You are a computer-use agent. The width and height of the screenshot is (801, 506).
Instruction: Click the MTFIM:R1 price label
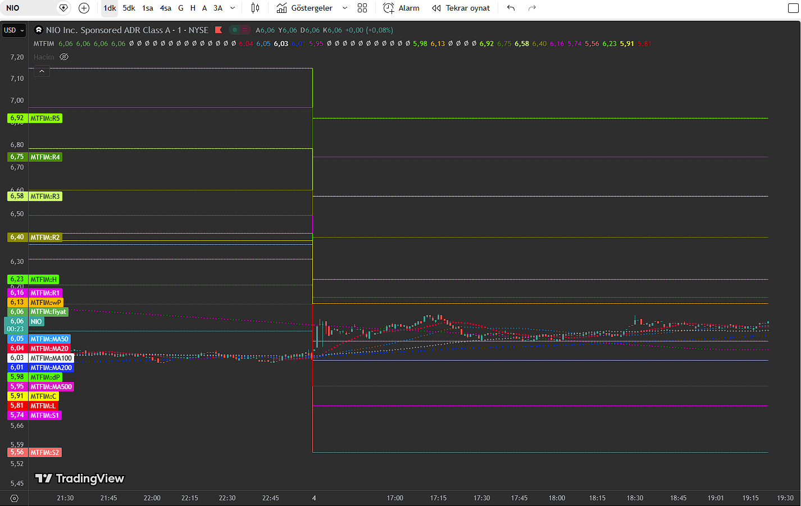coord(45,293)
